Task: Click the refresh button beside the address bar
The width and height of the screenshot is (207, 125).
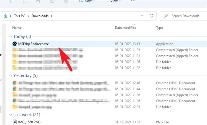Action: pos(151,16)
